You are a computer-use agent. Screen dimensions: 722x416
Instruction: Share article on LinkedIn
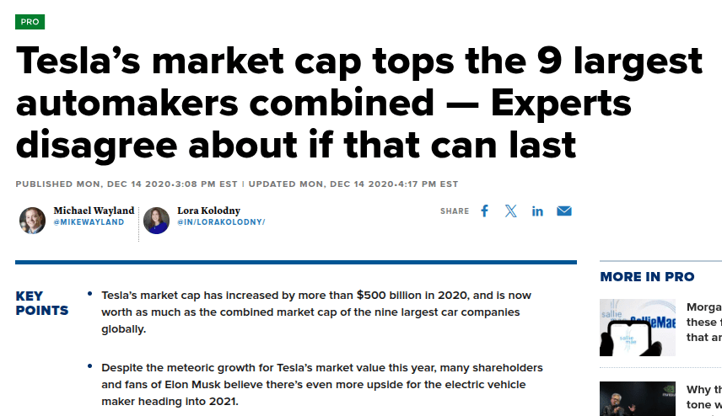click(537, 211)
